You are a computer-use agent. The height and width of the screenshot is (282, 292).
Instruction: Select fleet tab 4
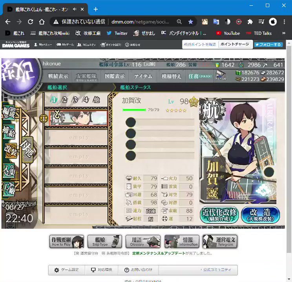[x=86, y=100]
